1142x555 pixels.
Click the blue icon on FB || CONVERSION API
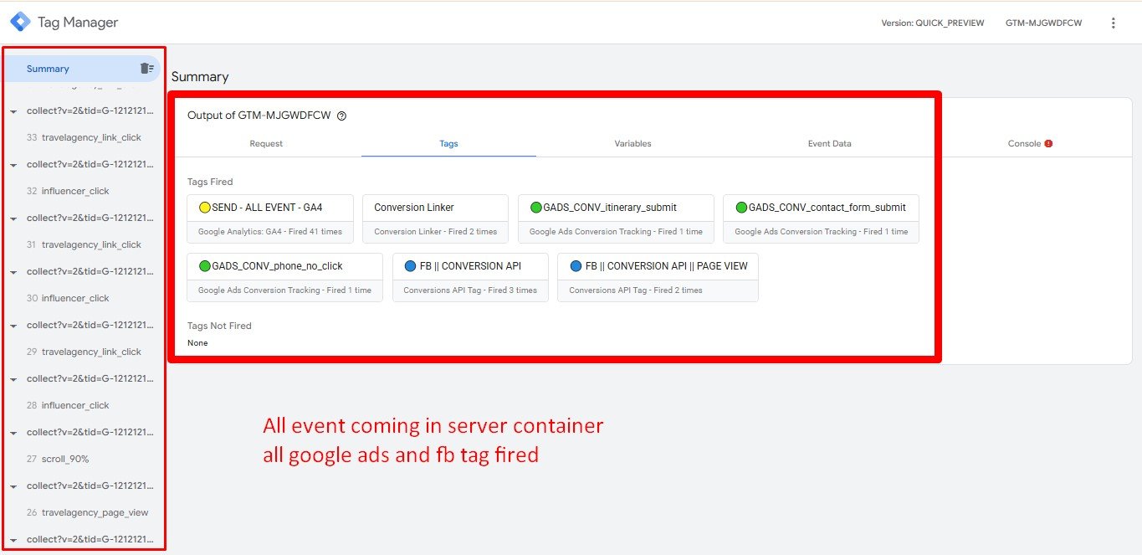point(410,266)
